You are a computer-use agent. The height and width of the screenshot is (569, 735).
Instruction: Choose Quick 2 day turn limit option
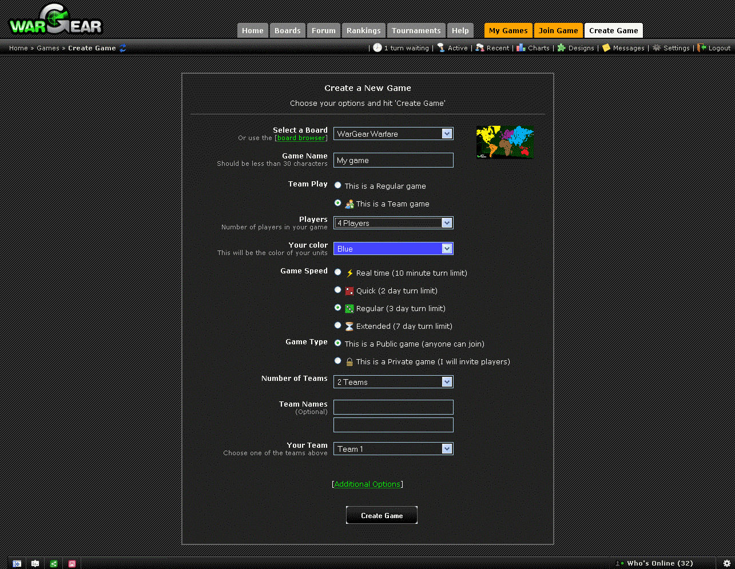338,290
